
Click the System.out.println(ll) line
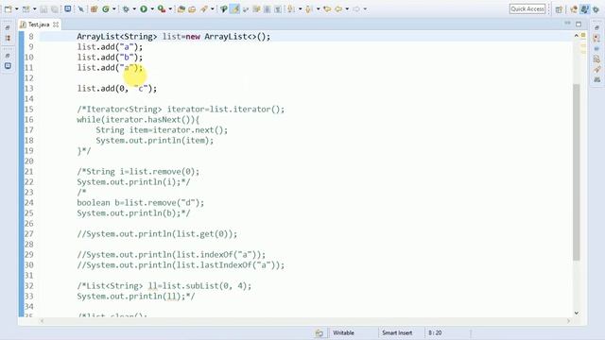tap(136, 297)
